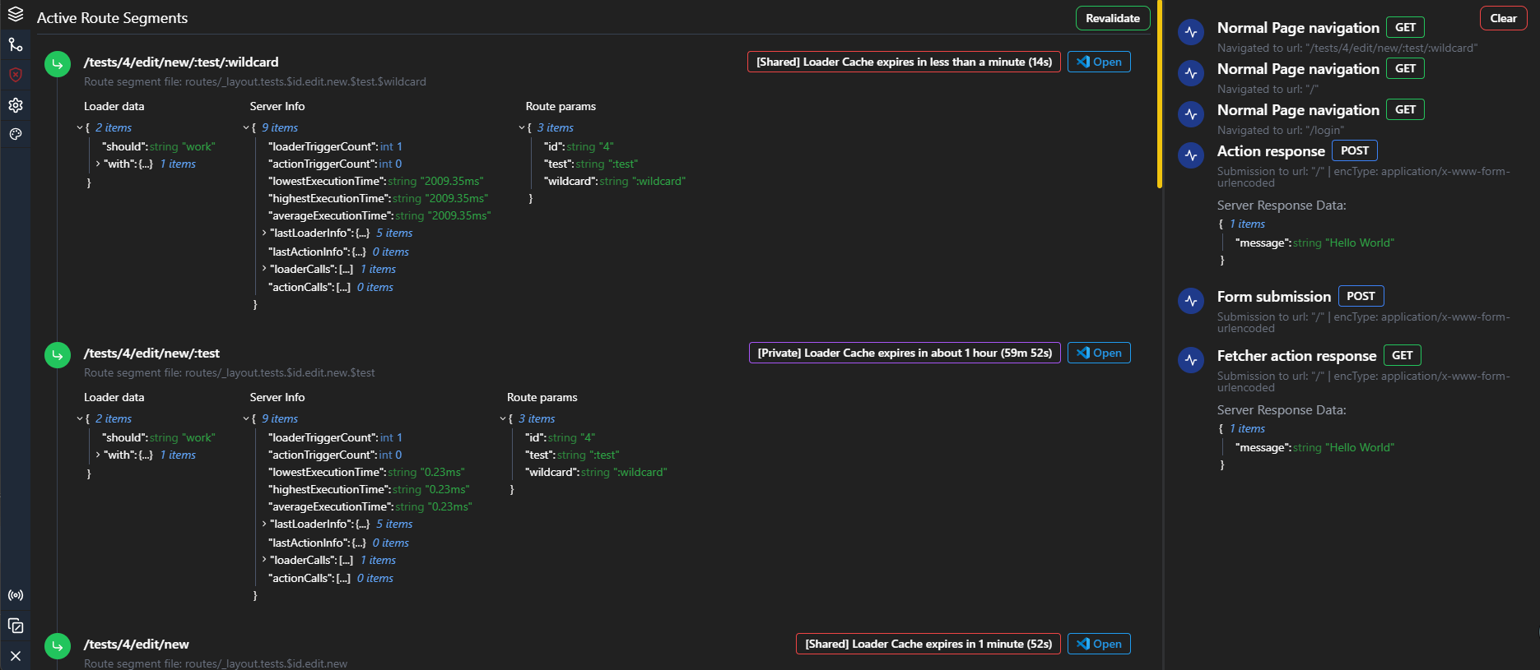The height and width of the screenshot is (670, 1540).
Task: Close the dev tools with the X icon
Action: pyautogui.click(x=16, y=655)
